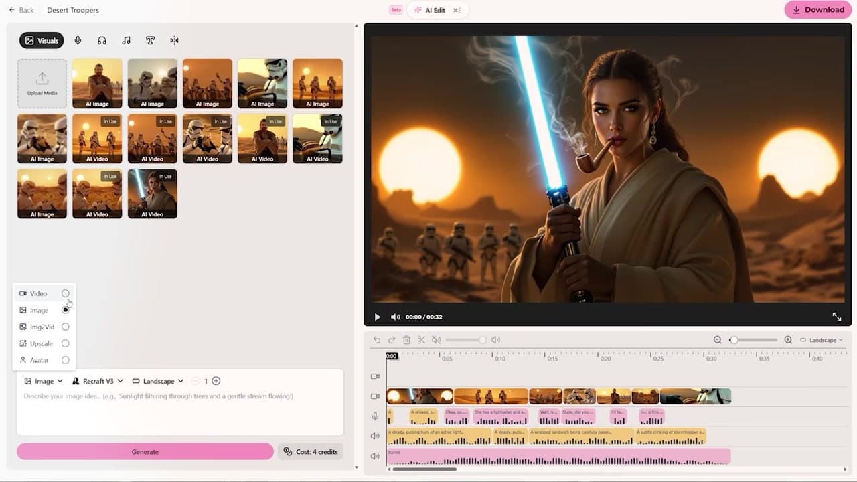Click the coins icon in Cost: 4 credits
The image size is (857, 482).
pyautogui.click(x=287, y=452)
